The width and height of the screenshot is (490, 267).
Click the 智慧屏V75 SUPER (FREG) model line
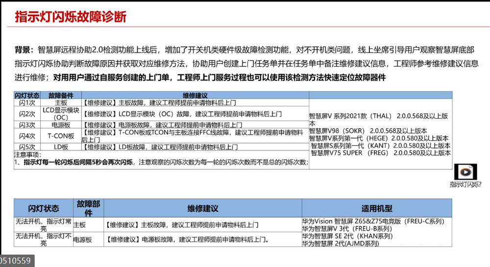coord(381,153)
